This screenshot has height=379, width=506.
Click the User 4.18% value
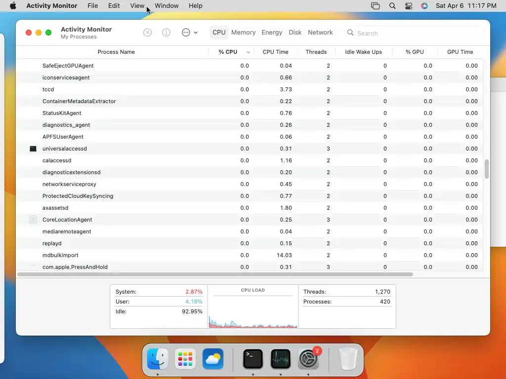[194, 302]
